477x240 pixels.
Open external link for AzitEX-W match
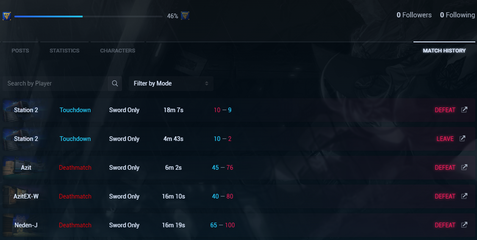point(464,196)
